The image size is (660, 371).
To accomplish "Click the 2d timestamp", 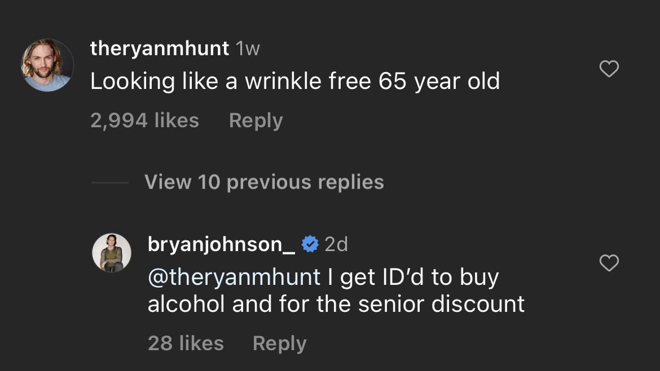I will pos(336,244).
